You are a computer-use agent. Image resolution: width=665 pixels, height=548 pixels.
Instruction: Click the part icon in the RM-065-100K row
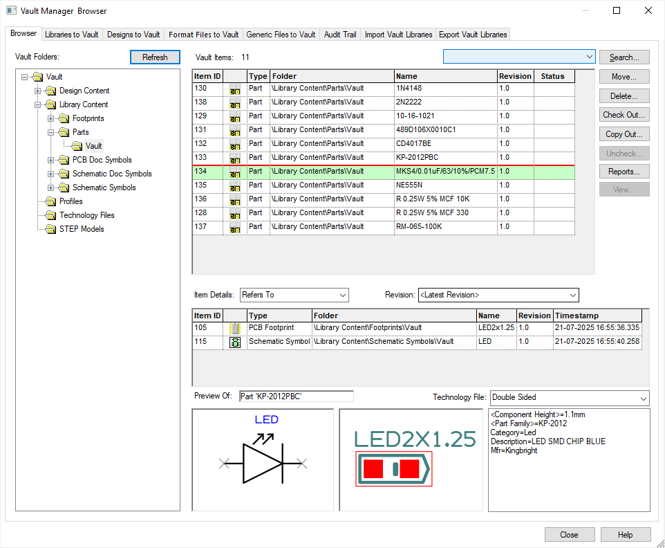tap(235, 227)
